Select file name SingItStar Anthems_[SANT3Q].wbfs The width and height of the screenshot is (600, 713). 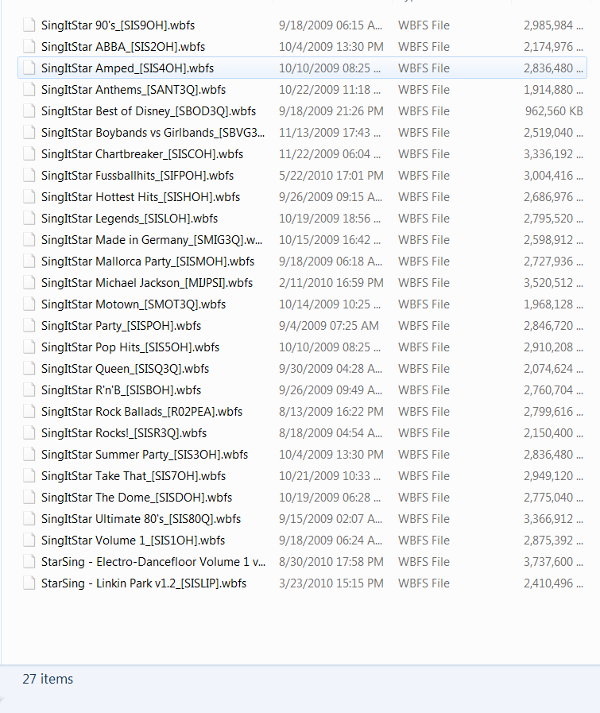[x=134, y=90]
